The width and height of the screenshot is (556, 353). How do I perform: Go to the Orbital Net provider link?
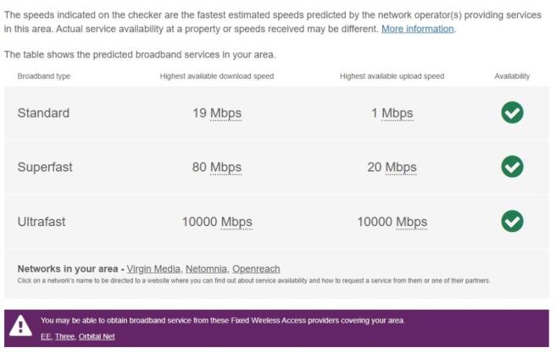click(x=96, y=336)
